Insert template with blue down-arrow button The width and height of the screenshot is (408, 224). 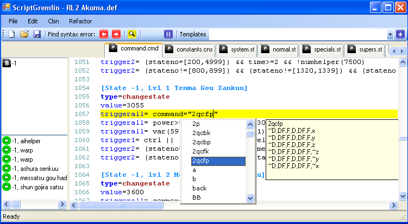tap(400, 34)
